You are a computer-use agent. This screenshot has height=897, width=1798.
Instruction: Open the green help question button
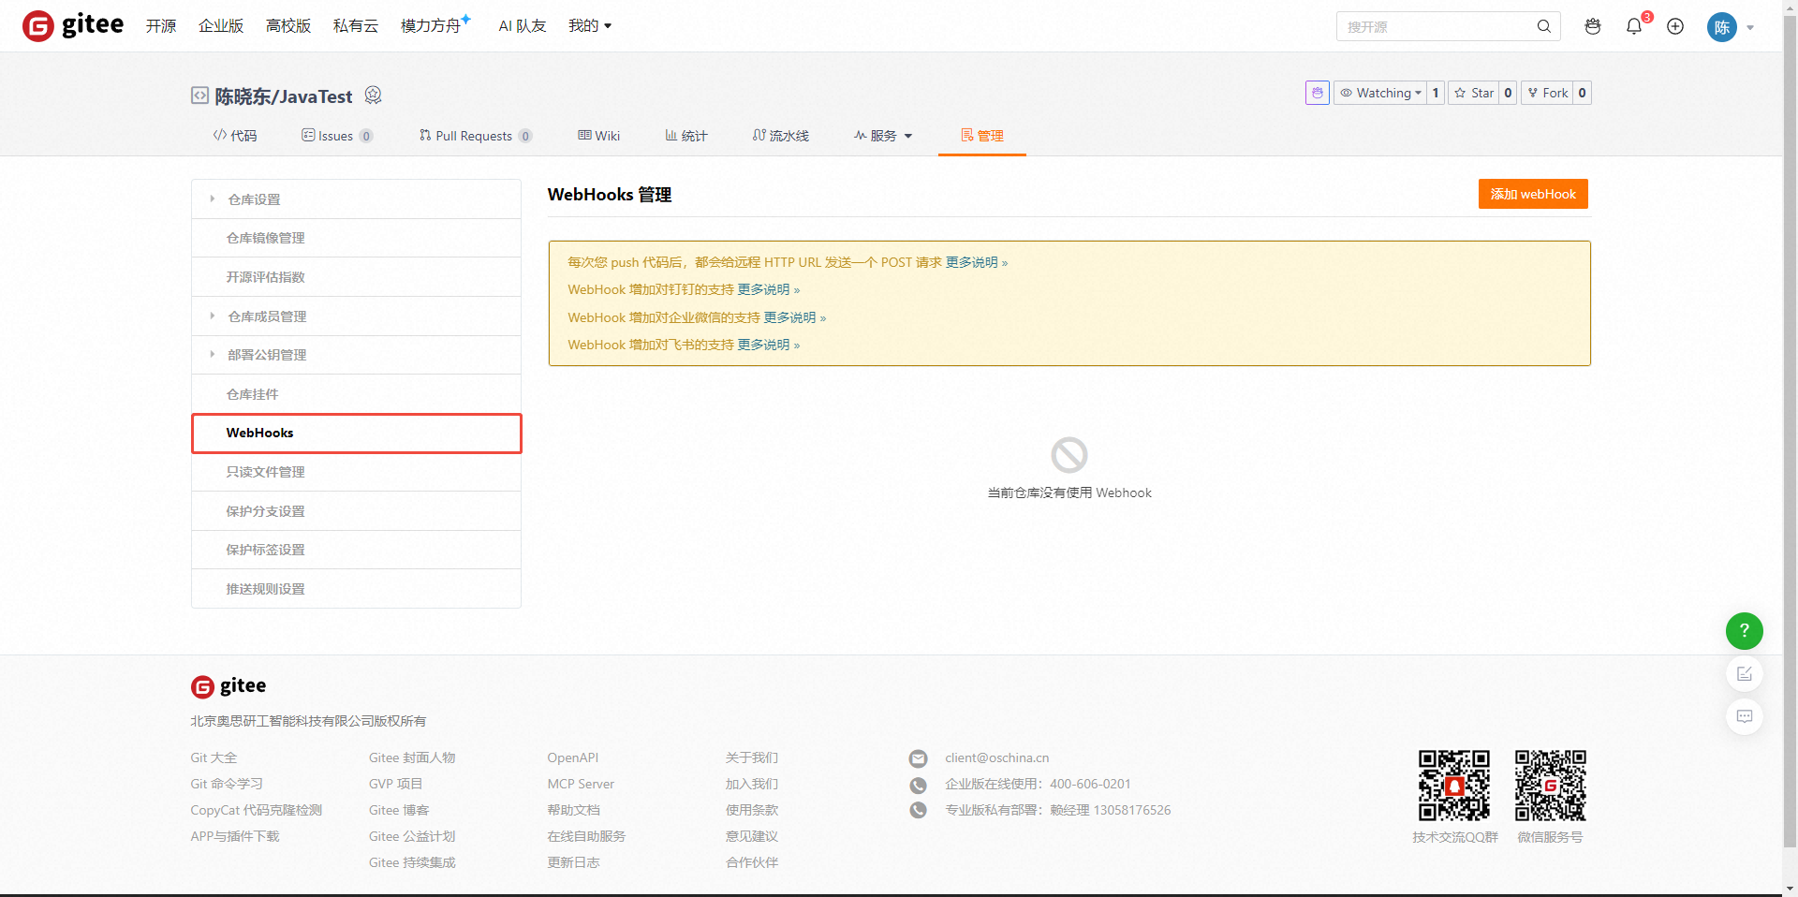pos(1744,631)
